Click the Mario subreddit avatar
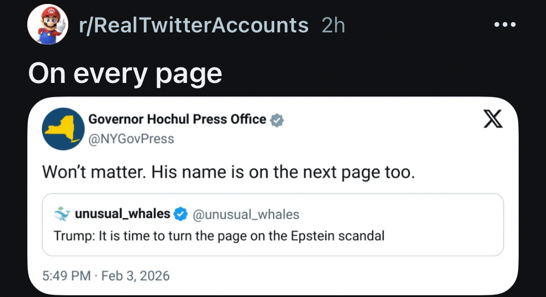The height and width of the screenshot is (297, 546). point(48,25)
